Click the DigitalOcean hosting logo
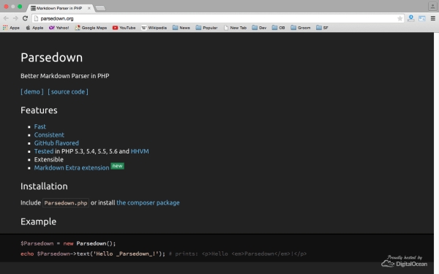The image size is (439, 274). (x=404, y=261)
